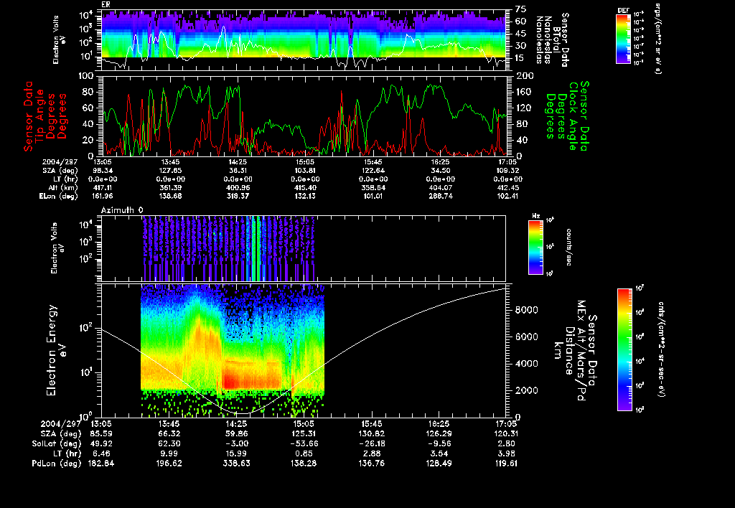This screenshot has width=735, height=508.
Task: Click the Azimuth 0 spectrogram plot panel
Action: (x=304, y=248)
